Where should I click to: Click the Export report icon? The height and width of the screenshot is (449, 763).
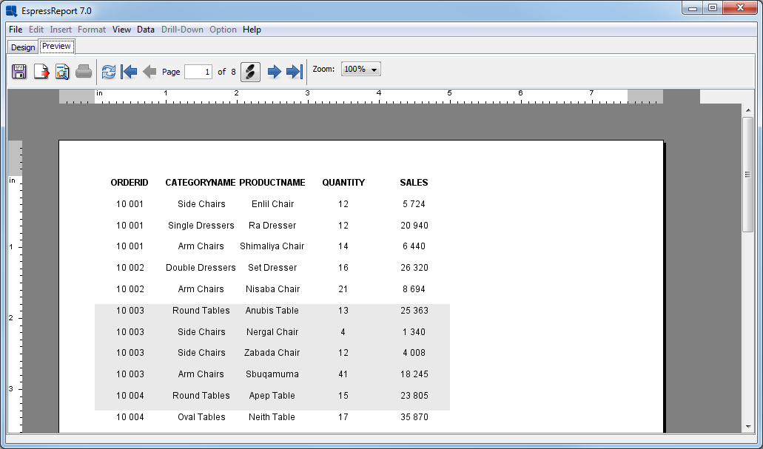pos(41,72)
